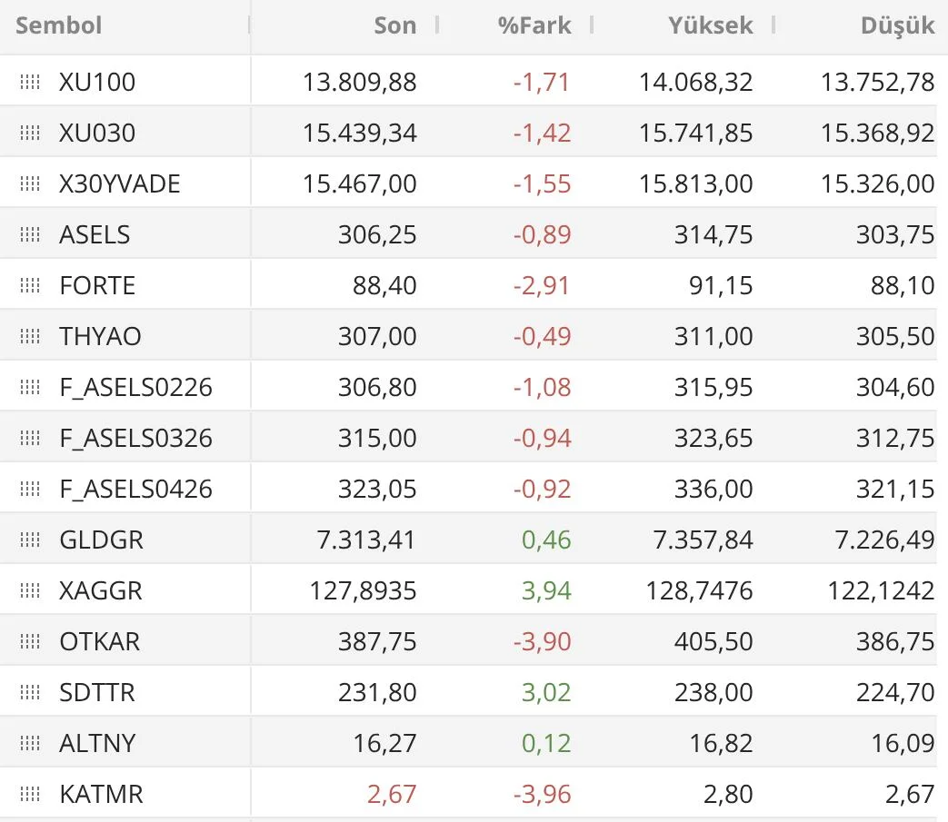Select the grip icon on the KATMR row
Image resolution: width=948 pixels, height=822 pixels.
30,794
